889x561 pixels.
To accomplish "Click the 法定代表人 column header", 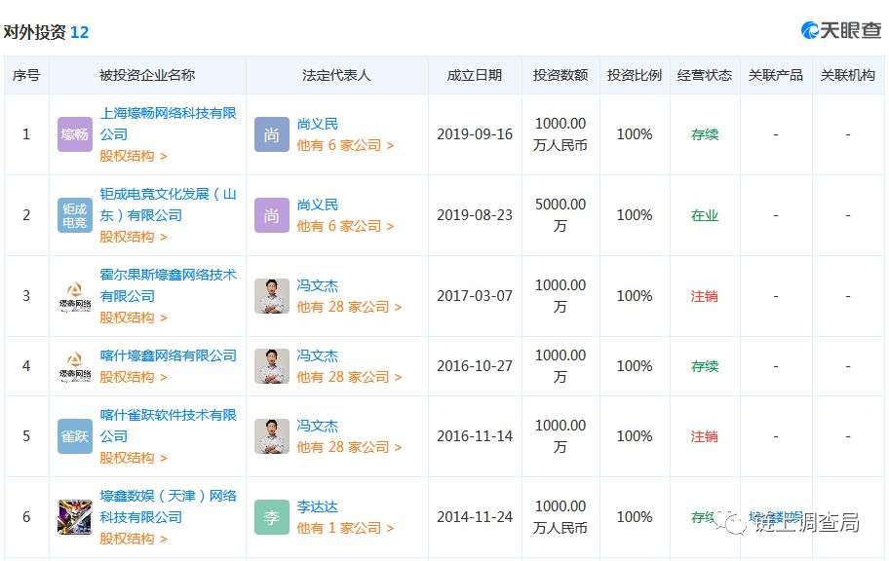I will tap(336, 75).
